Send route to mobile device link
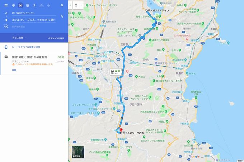 [x=26, y=47]
